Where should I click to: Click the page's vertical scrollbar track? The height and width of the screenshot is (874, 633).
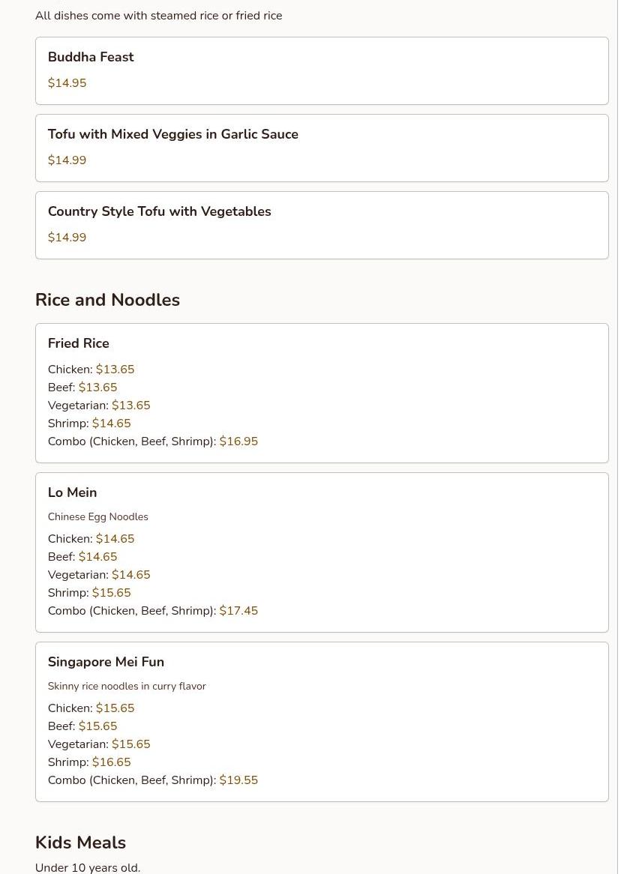[x=625, y=450]
